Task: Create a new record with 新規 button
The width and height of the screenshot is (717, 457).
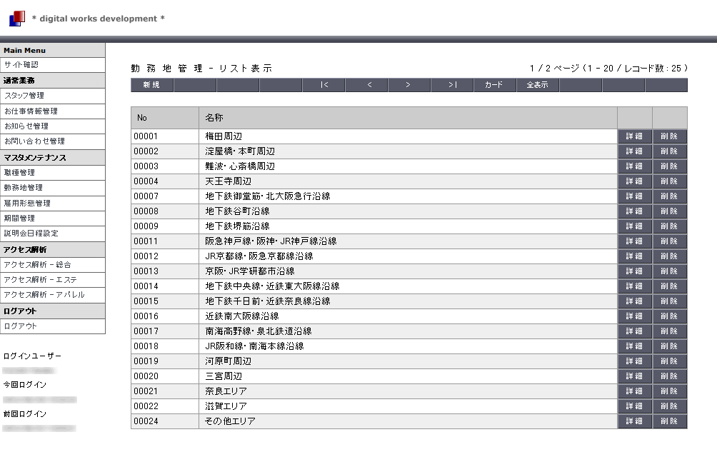Action: [152, 85]
